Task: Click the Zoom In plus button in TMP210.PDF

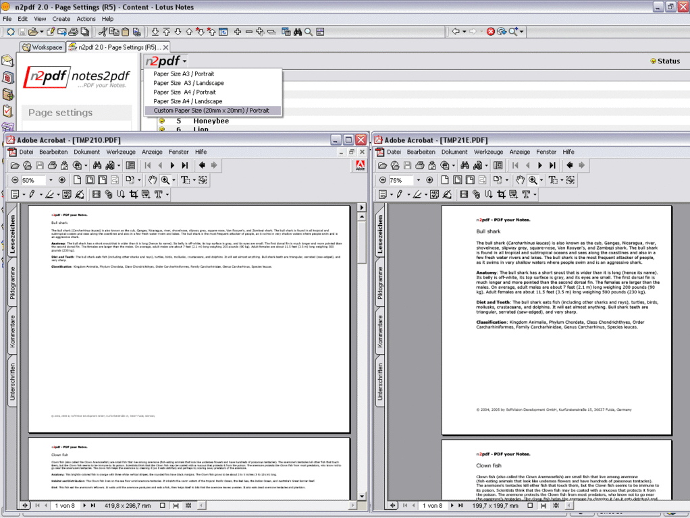Action: [62, 180]
